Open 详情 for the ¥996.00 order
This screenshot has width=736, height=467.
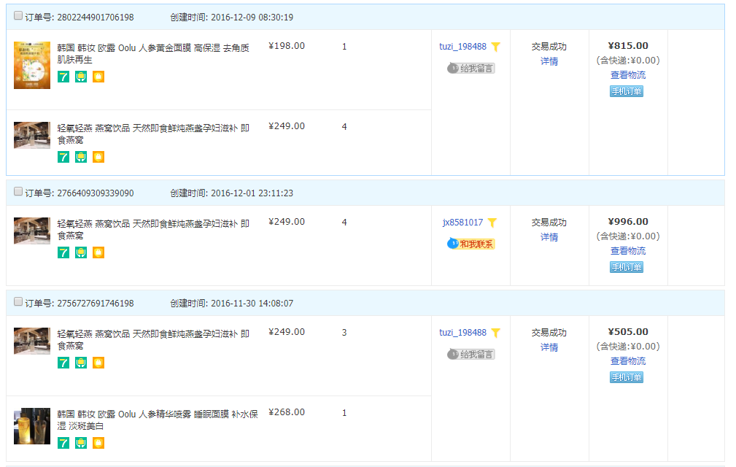[x=549, y=237]
